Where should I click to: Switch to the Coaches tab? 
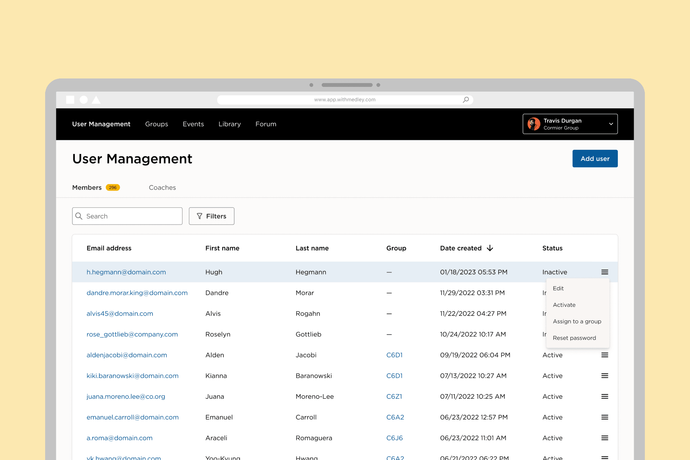coord(162,187)
